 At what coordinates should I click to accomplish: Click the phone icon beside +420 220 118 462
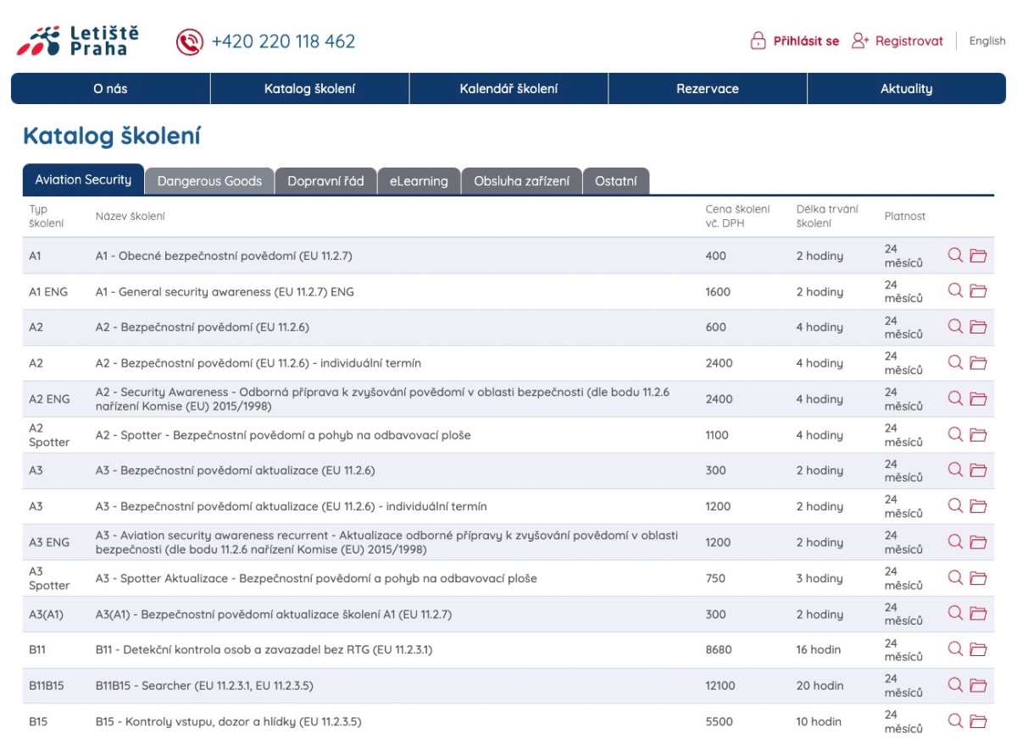190,41
